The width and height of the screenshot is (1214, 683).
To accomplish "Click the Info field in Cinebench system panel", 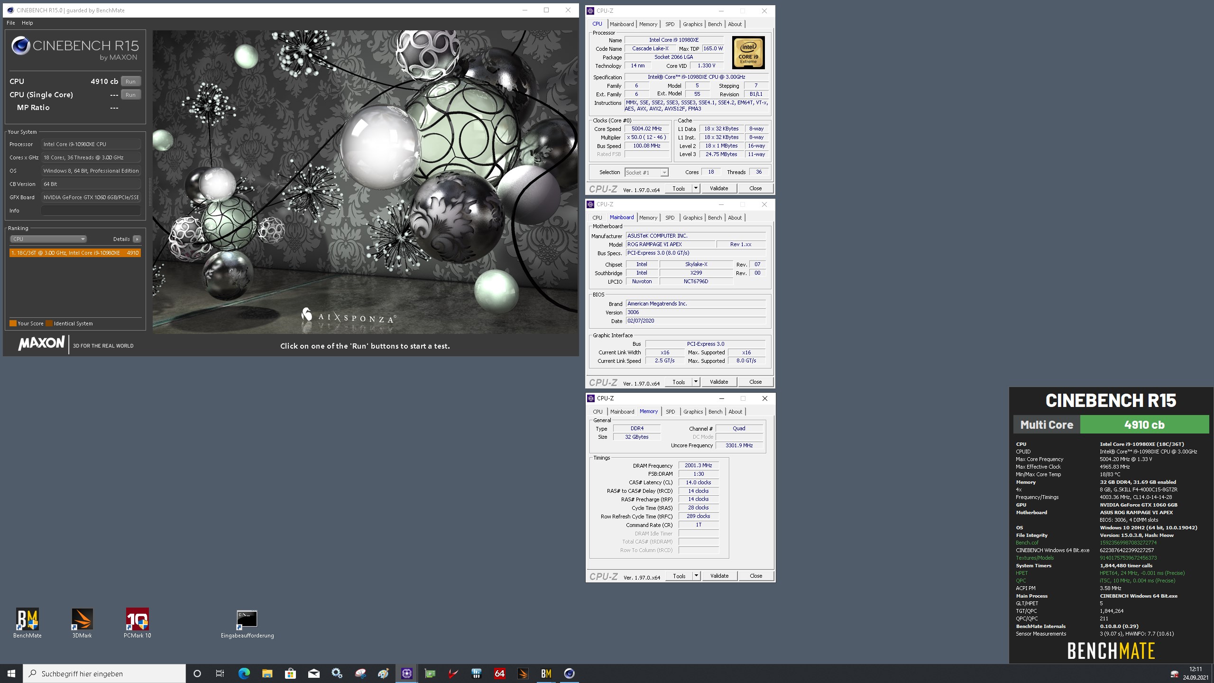I will coord(91,211).
